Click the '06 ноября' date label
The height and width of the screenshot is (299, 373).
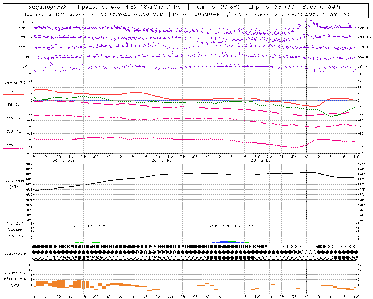(x=262, y=161)
